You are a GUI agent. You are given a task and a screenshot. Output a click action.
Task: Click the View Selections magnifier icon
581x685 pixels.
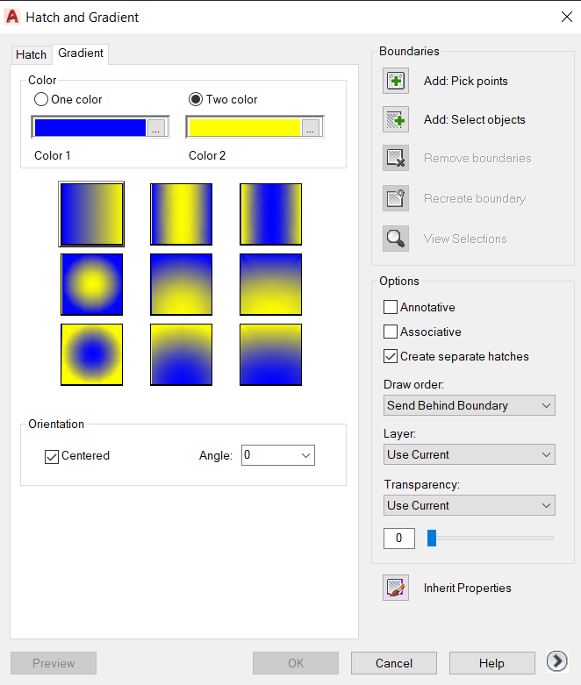pos(396,239)
